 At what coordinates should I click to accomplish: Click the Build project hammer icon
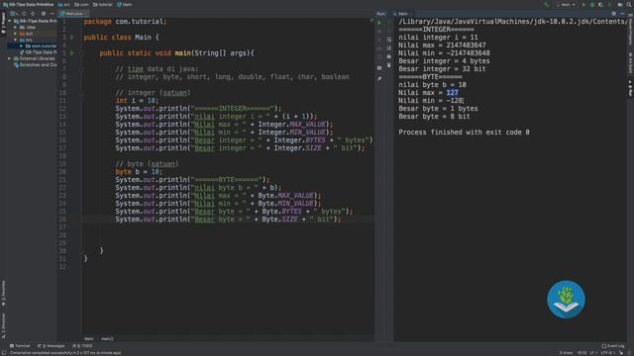(x=546, y=4)
